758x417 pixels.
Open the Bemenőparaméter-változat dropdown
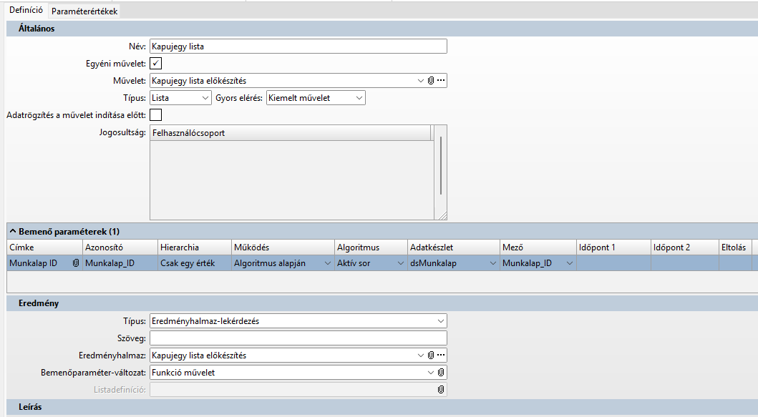430,373
